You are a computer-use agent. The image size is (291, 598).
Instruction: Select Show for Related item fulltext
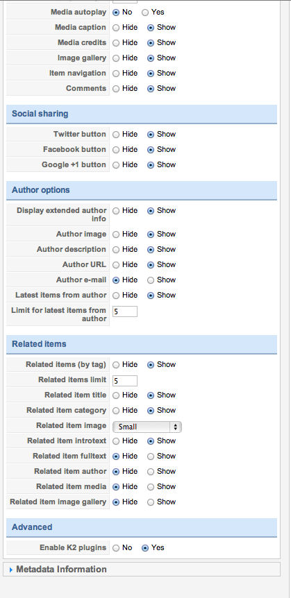click(x=151, y=456)
